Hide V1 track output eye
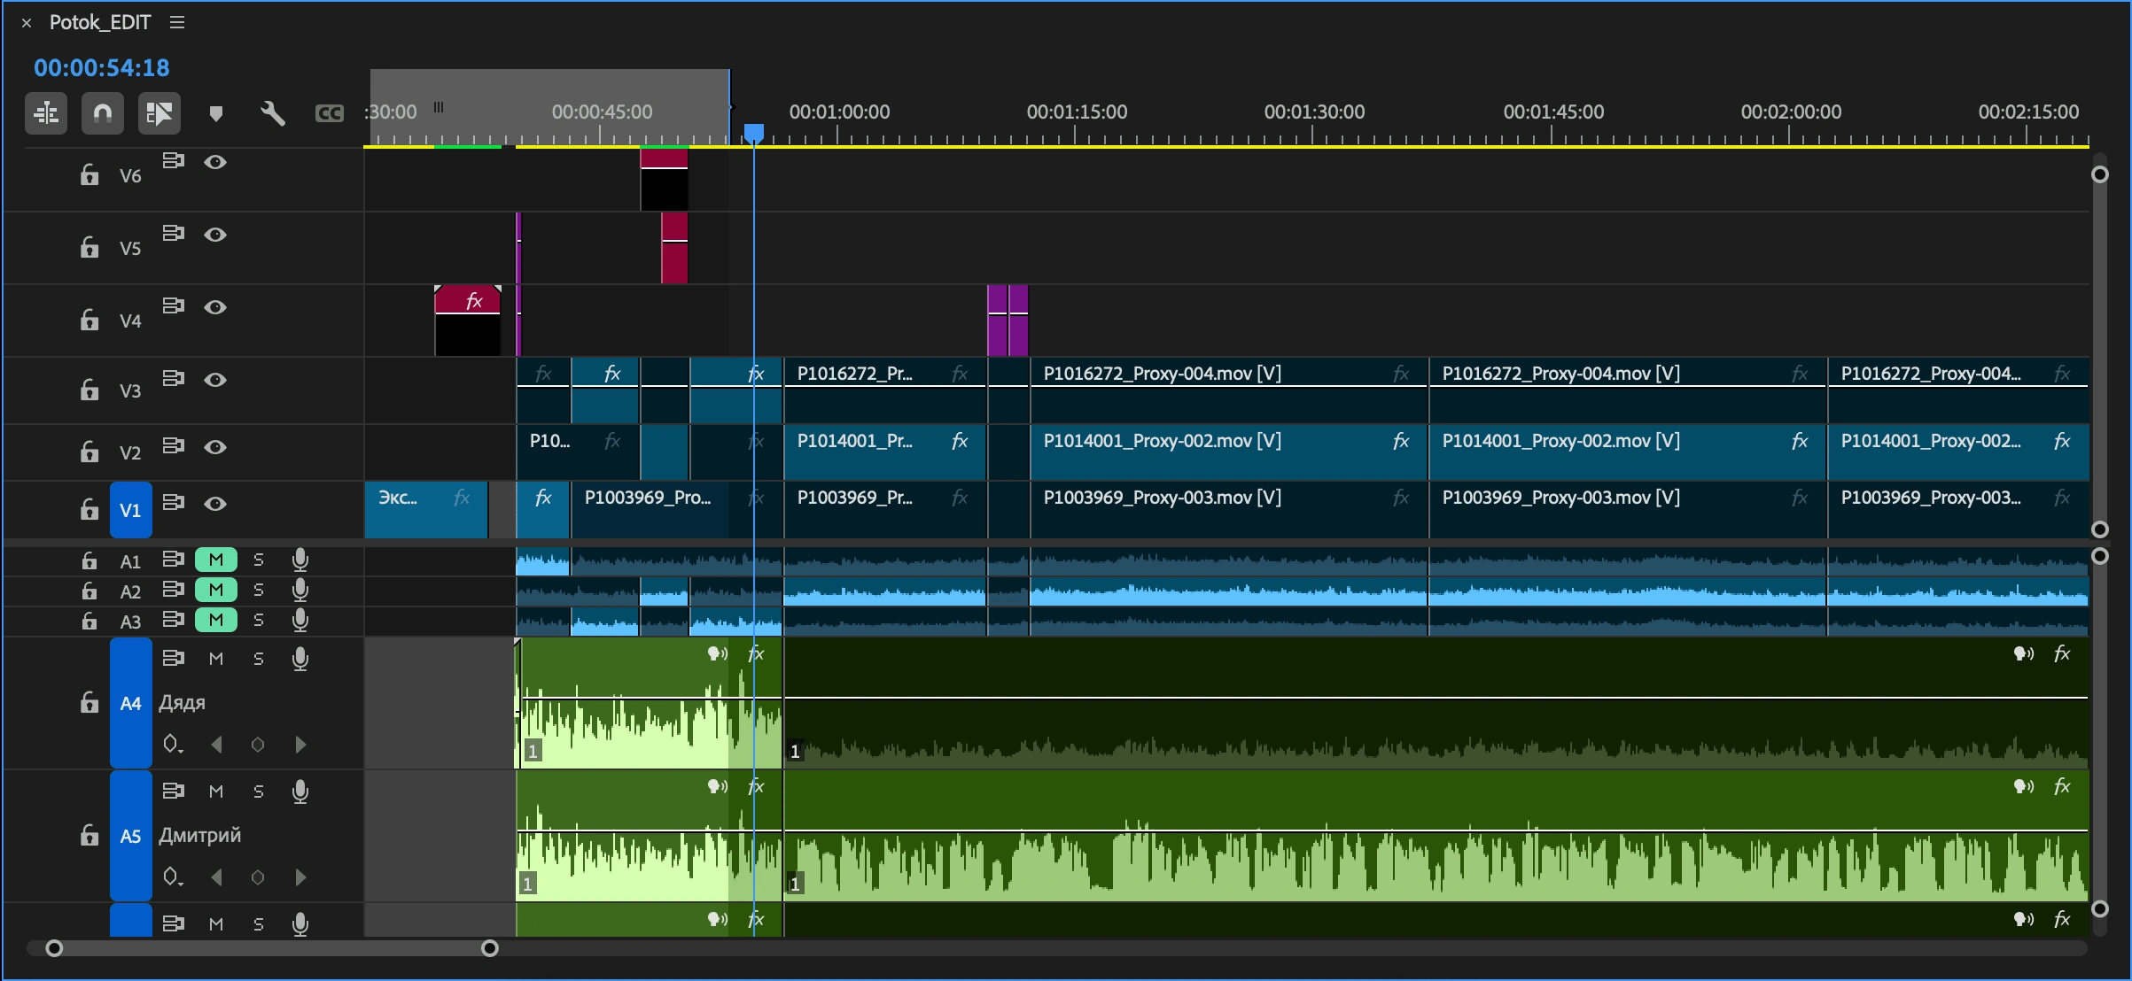This screenshot has width=2132, height=981. tap(215, 504)
